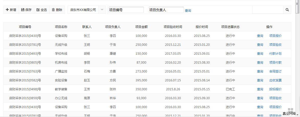Click 查询 in the 机房布线 row
300x117 pixels.
[260, 63]
